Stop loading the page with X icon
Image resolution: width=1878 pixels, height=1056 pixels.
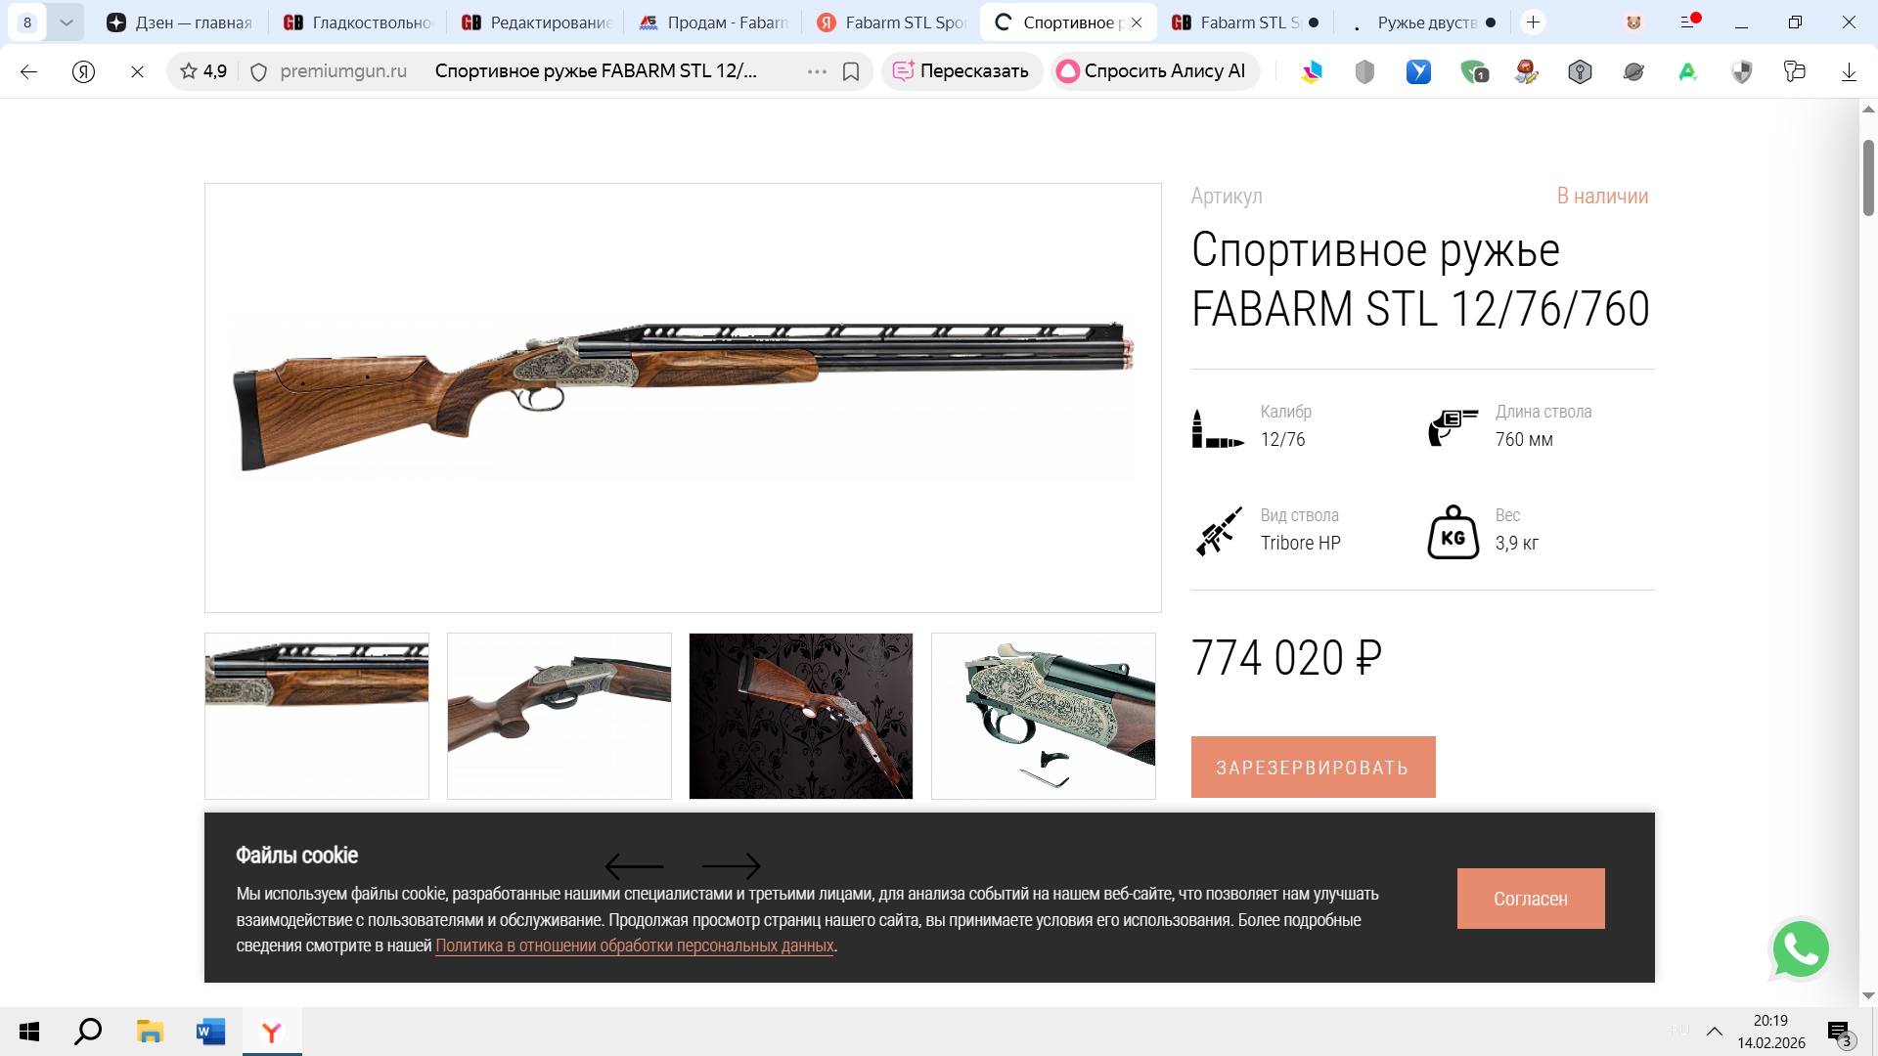tap(137, 71)
